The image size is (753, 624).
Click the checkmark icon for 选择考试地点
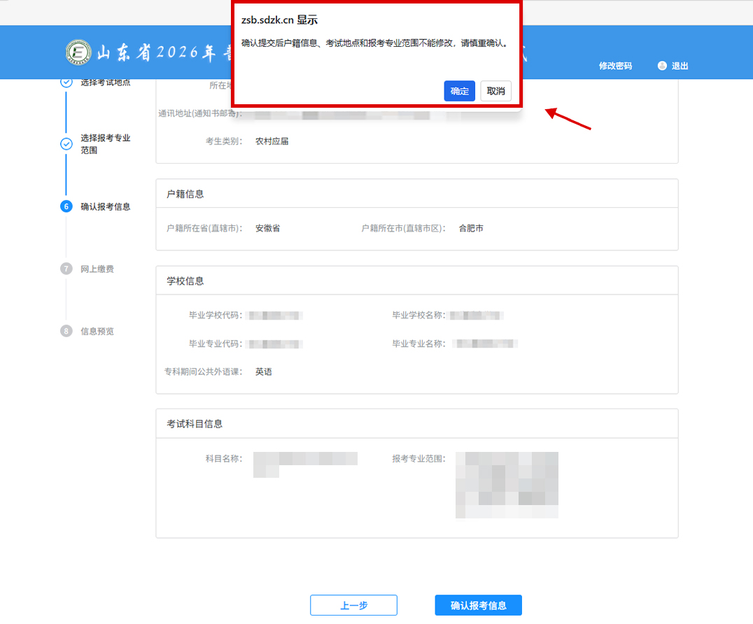pos(66,83)
